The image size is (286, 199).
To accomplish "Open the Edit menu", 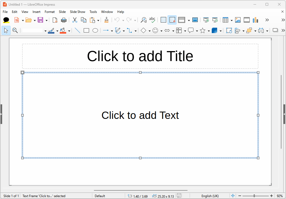I will click(15, 12).
